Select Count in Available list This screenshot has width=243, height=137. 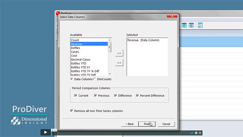[89, 40]
